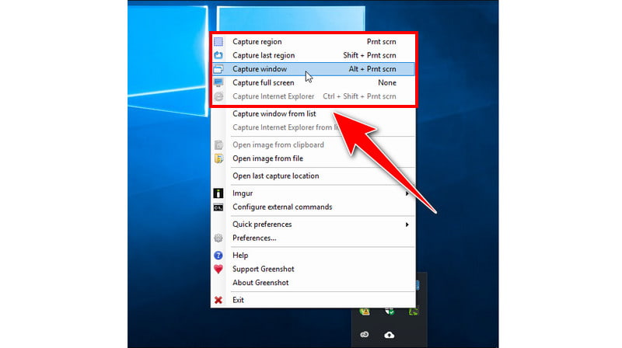Click the Windows Security shield tray icon
This screenshot has height=348, width=622.
(389, 311)
